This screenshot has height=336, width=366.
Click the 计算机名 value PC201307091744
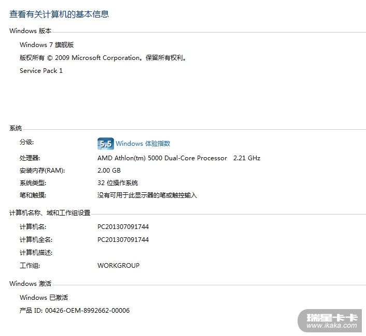coord(123,226)
